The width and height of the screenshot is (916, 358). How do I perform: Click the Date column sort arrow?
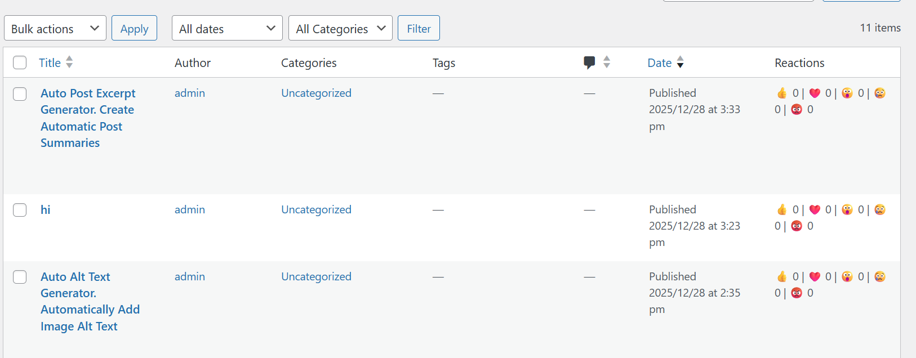pyautogui.click(x=681, y=62)
